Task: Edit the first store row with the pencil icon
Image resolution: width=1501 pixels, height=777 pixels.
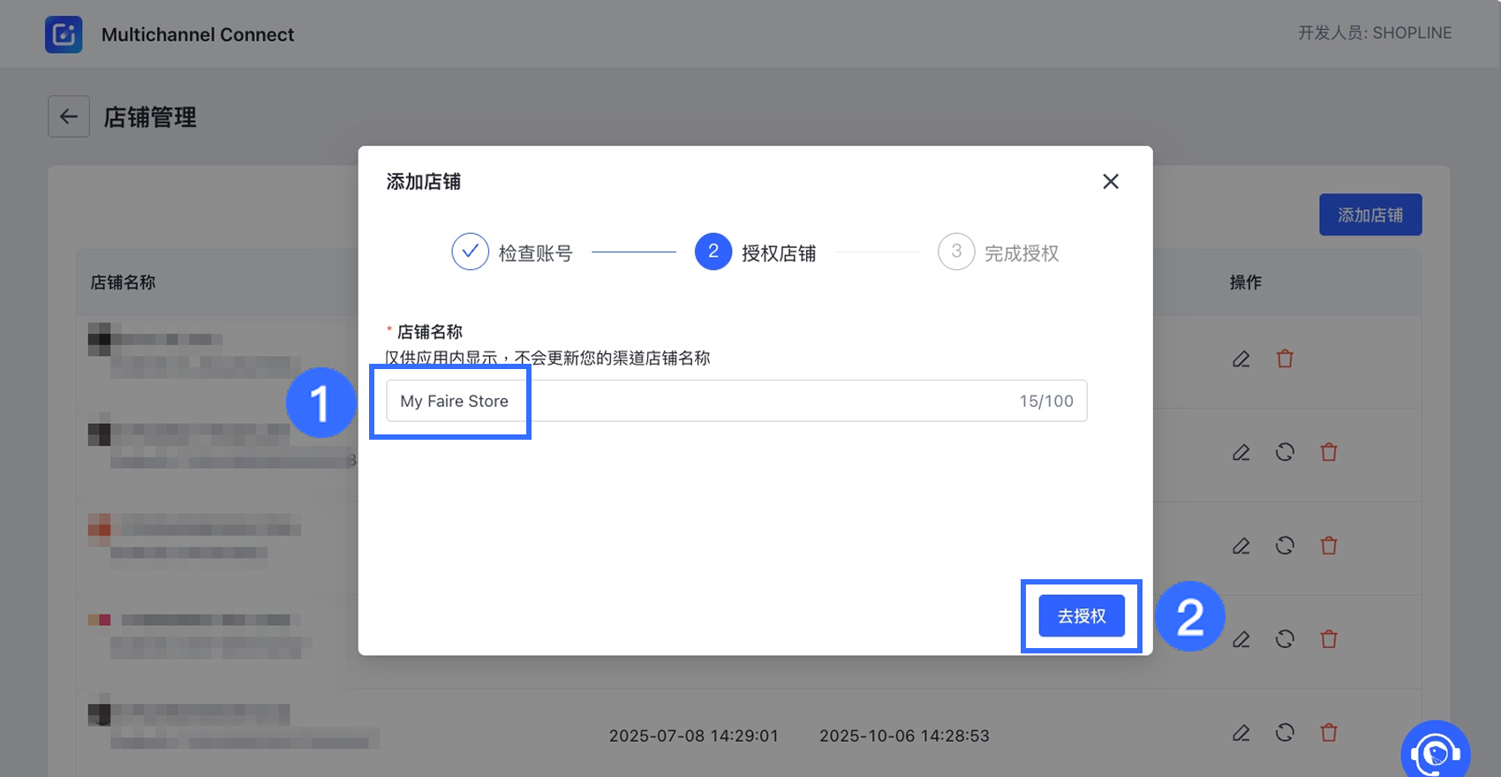Action: coord(1241,358)
